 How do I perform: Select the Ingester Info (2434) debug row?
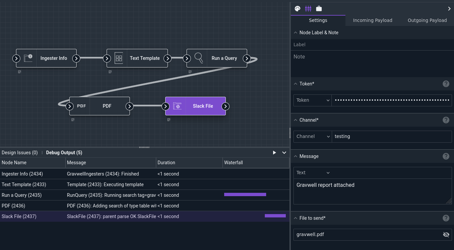pyautogui.click(x=145, y=174)
